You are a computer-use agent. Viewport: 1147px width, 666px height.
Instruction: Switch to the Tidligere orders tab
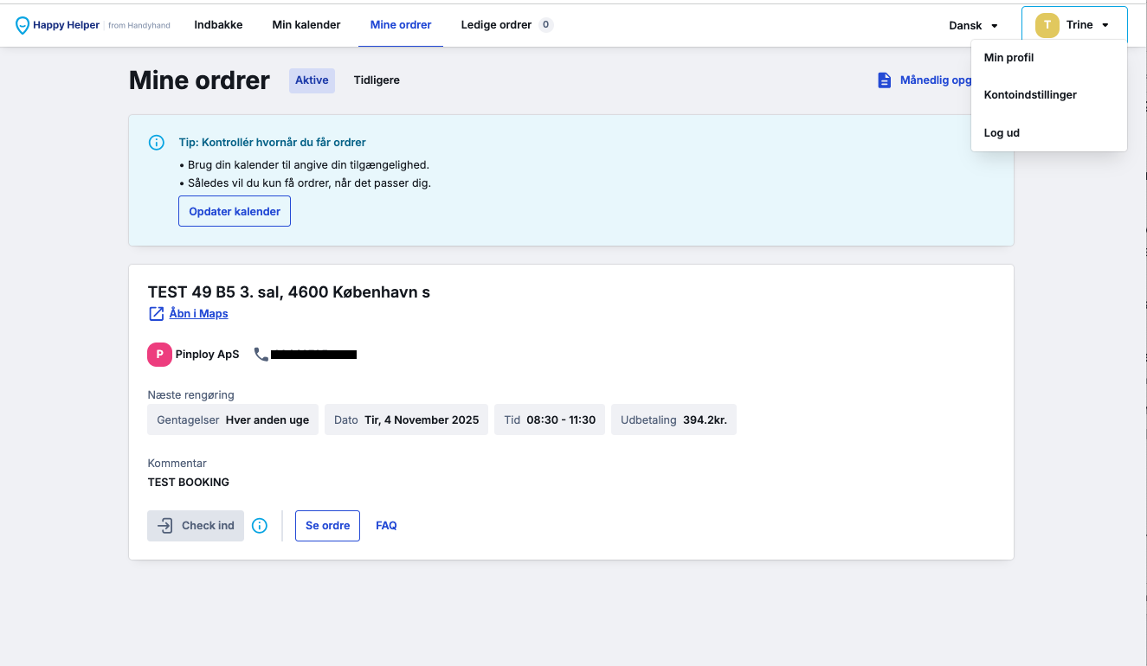click(377, 80)
